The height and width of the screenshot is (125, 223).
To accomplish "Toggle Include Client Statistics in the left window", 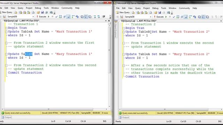I will (x=77, y=17).
